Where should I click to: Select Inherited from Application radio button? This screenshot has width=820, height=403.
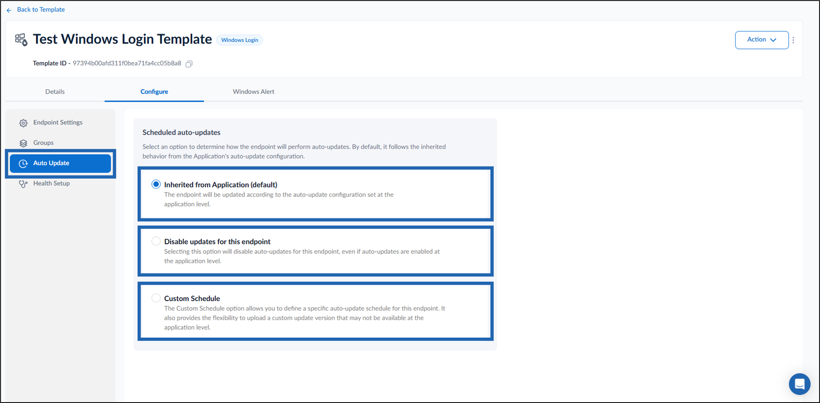pyautogui.click(x=156, y=184)
